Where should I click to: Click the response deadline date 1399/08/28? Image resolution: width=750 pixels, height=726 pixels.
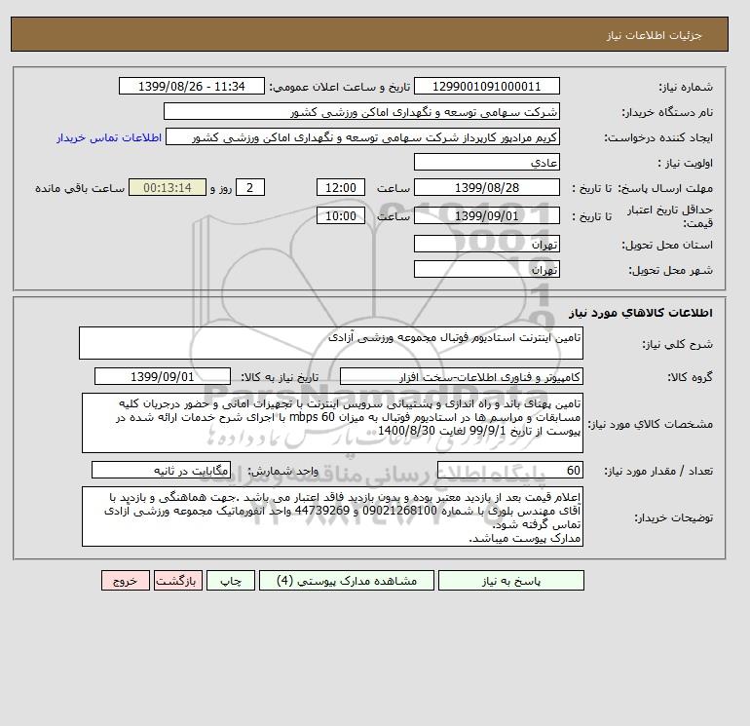tap(486, 188)
